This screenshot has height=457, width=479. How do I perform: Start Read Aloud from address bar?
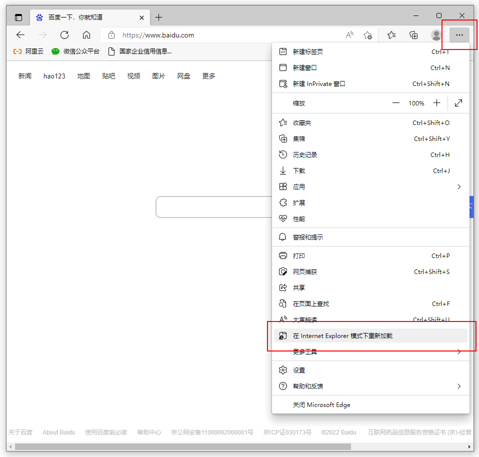pyautogui.click(x=349, y=35)
